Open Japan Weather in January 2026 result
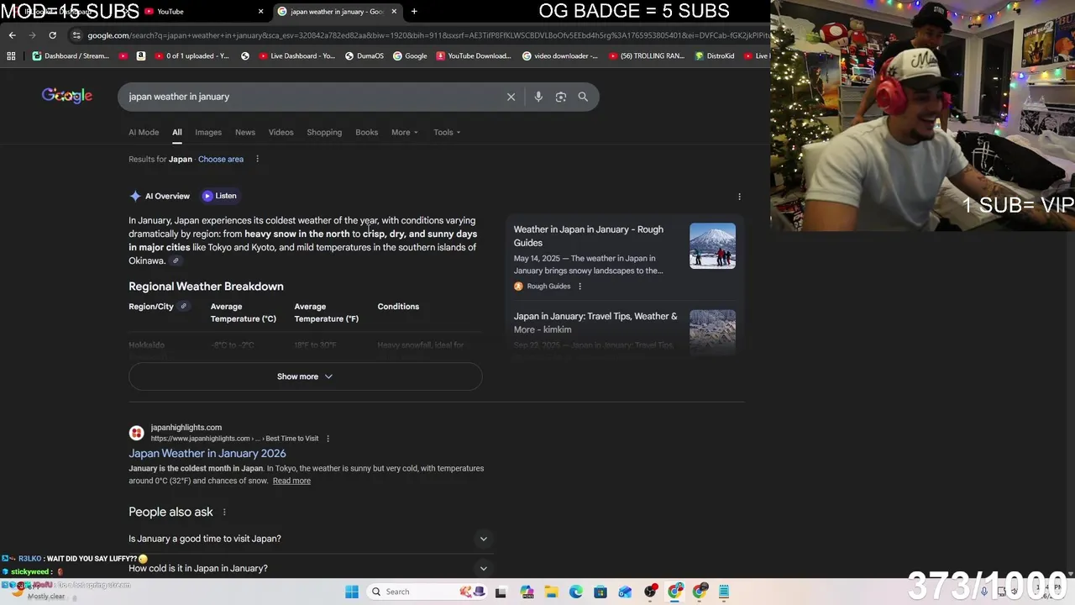Image resolution: width=1075 pixels, height=605 pixels. (207, 453)
